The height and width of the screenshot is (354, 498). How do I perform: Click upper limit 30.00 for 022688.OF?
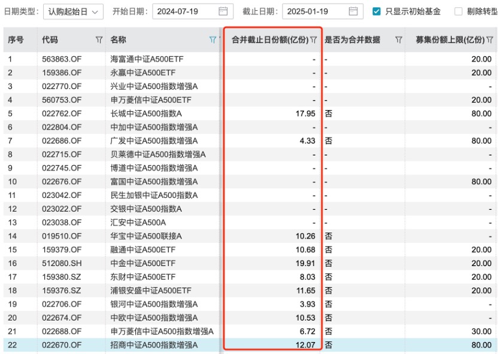pyautogui.click(x=481, y=332)
